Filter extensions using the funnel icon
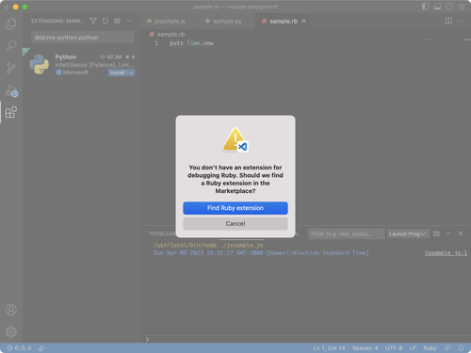Image resolution: width=471 pixels, height=353 pixels. [x=93, y=21]
